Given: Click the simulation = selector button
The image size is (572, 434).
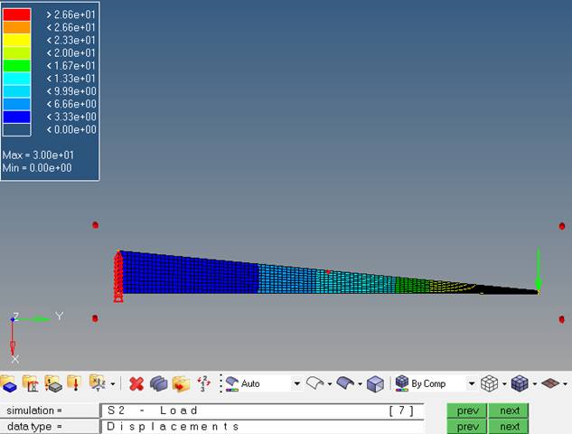Looking at the screenshot, I should (49, 410).
